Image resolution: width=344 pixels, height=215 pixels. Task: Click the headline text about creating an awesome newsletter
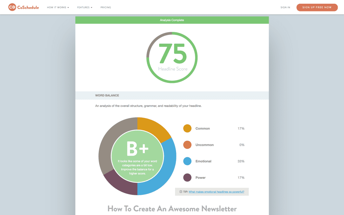point(172,209)
